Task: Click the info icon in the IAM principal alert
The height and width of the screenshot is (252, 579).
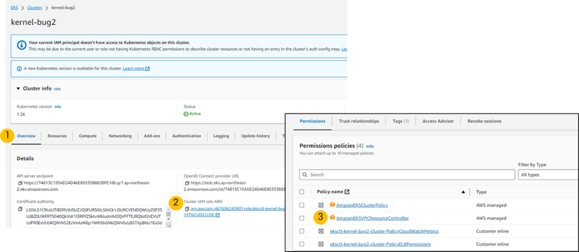Action: 21,45
